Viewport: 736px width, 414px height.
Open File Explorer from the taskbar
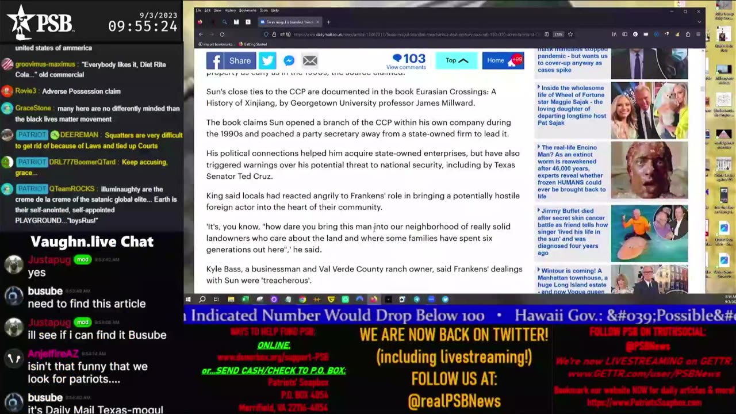pos(231,299)
